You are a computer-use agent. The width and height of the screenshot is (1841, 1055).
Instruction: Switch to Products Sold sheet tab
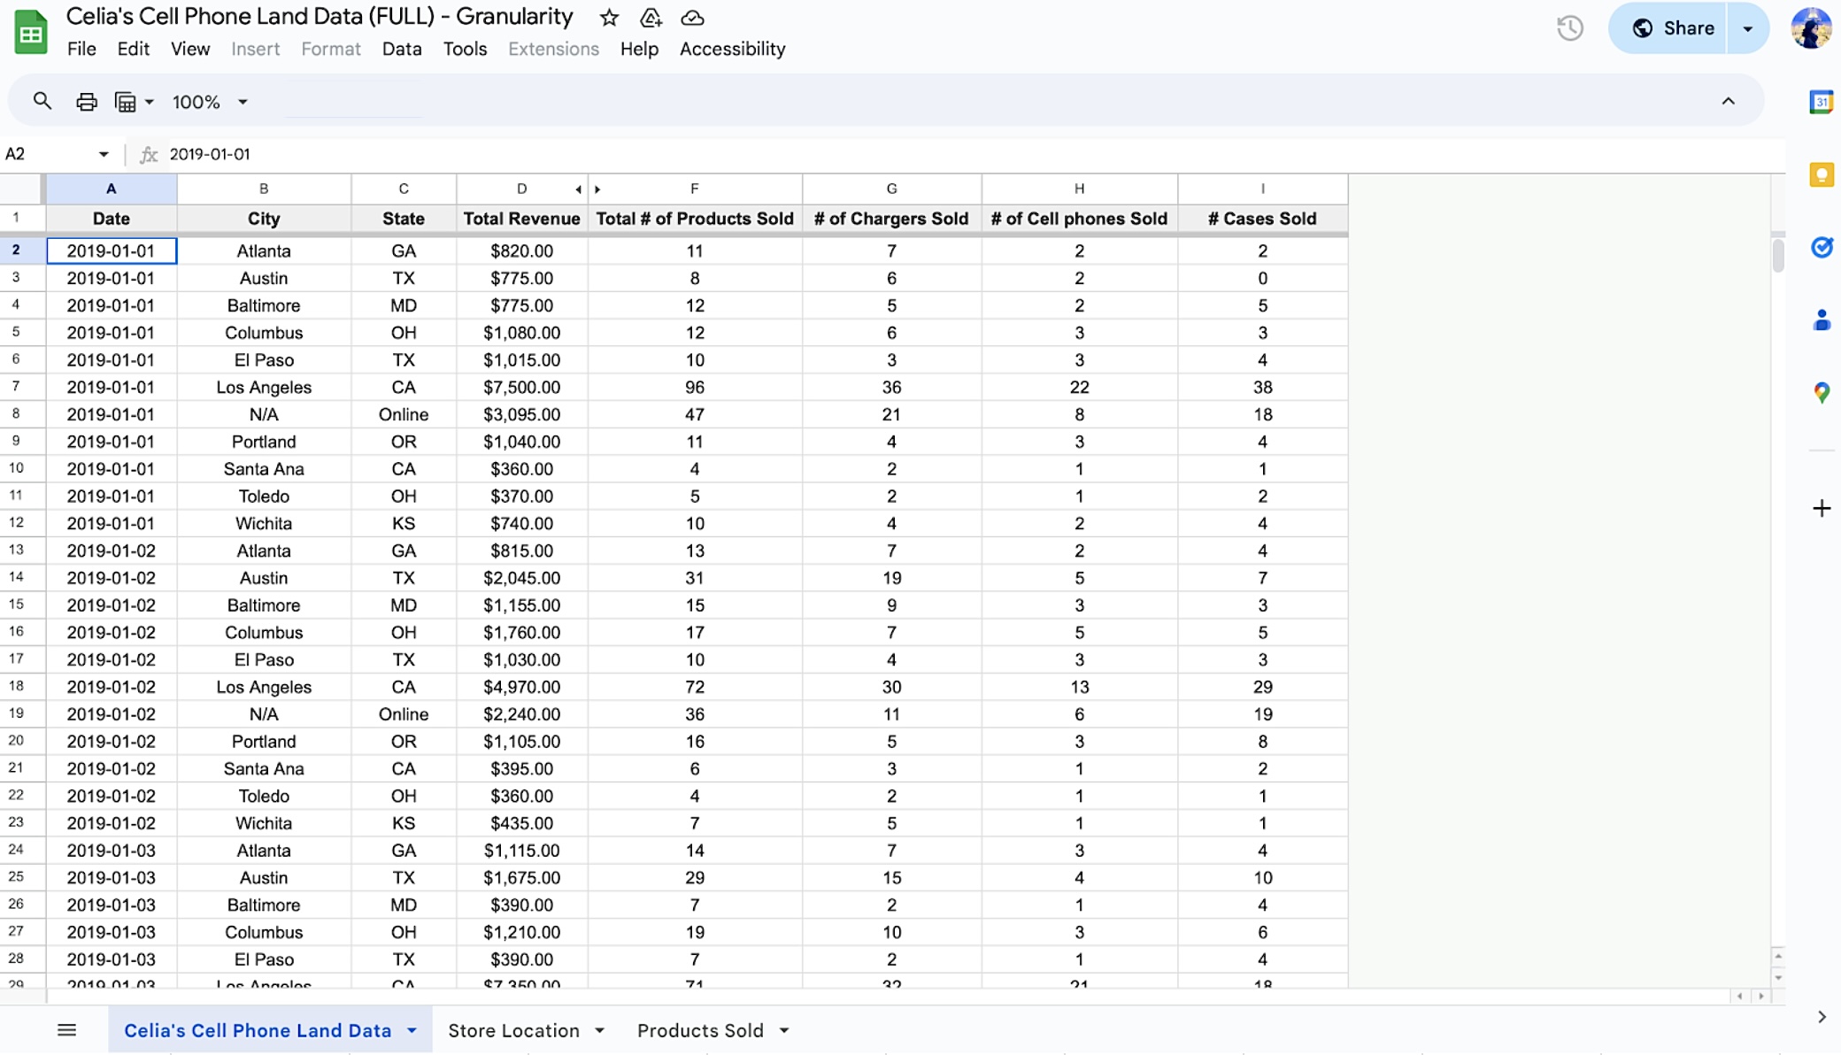(x=700, y=1030)
